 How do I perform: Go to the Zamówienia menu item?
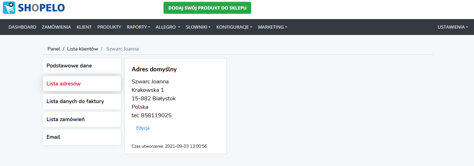pyautogui.click(x=57, y=27)
